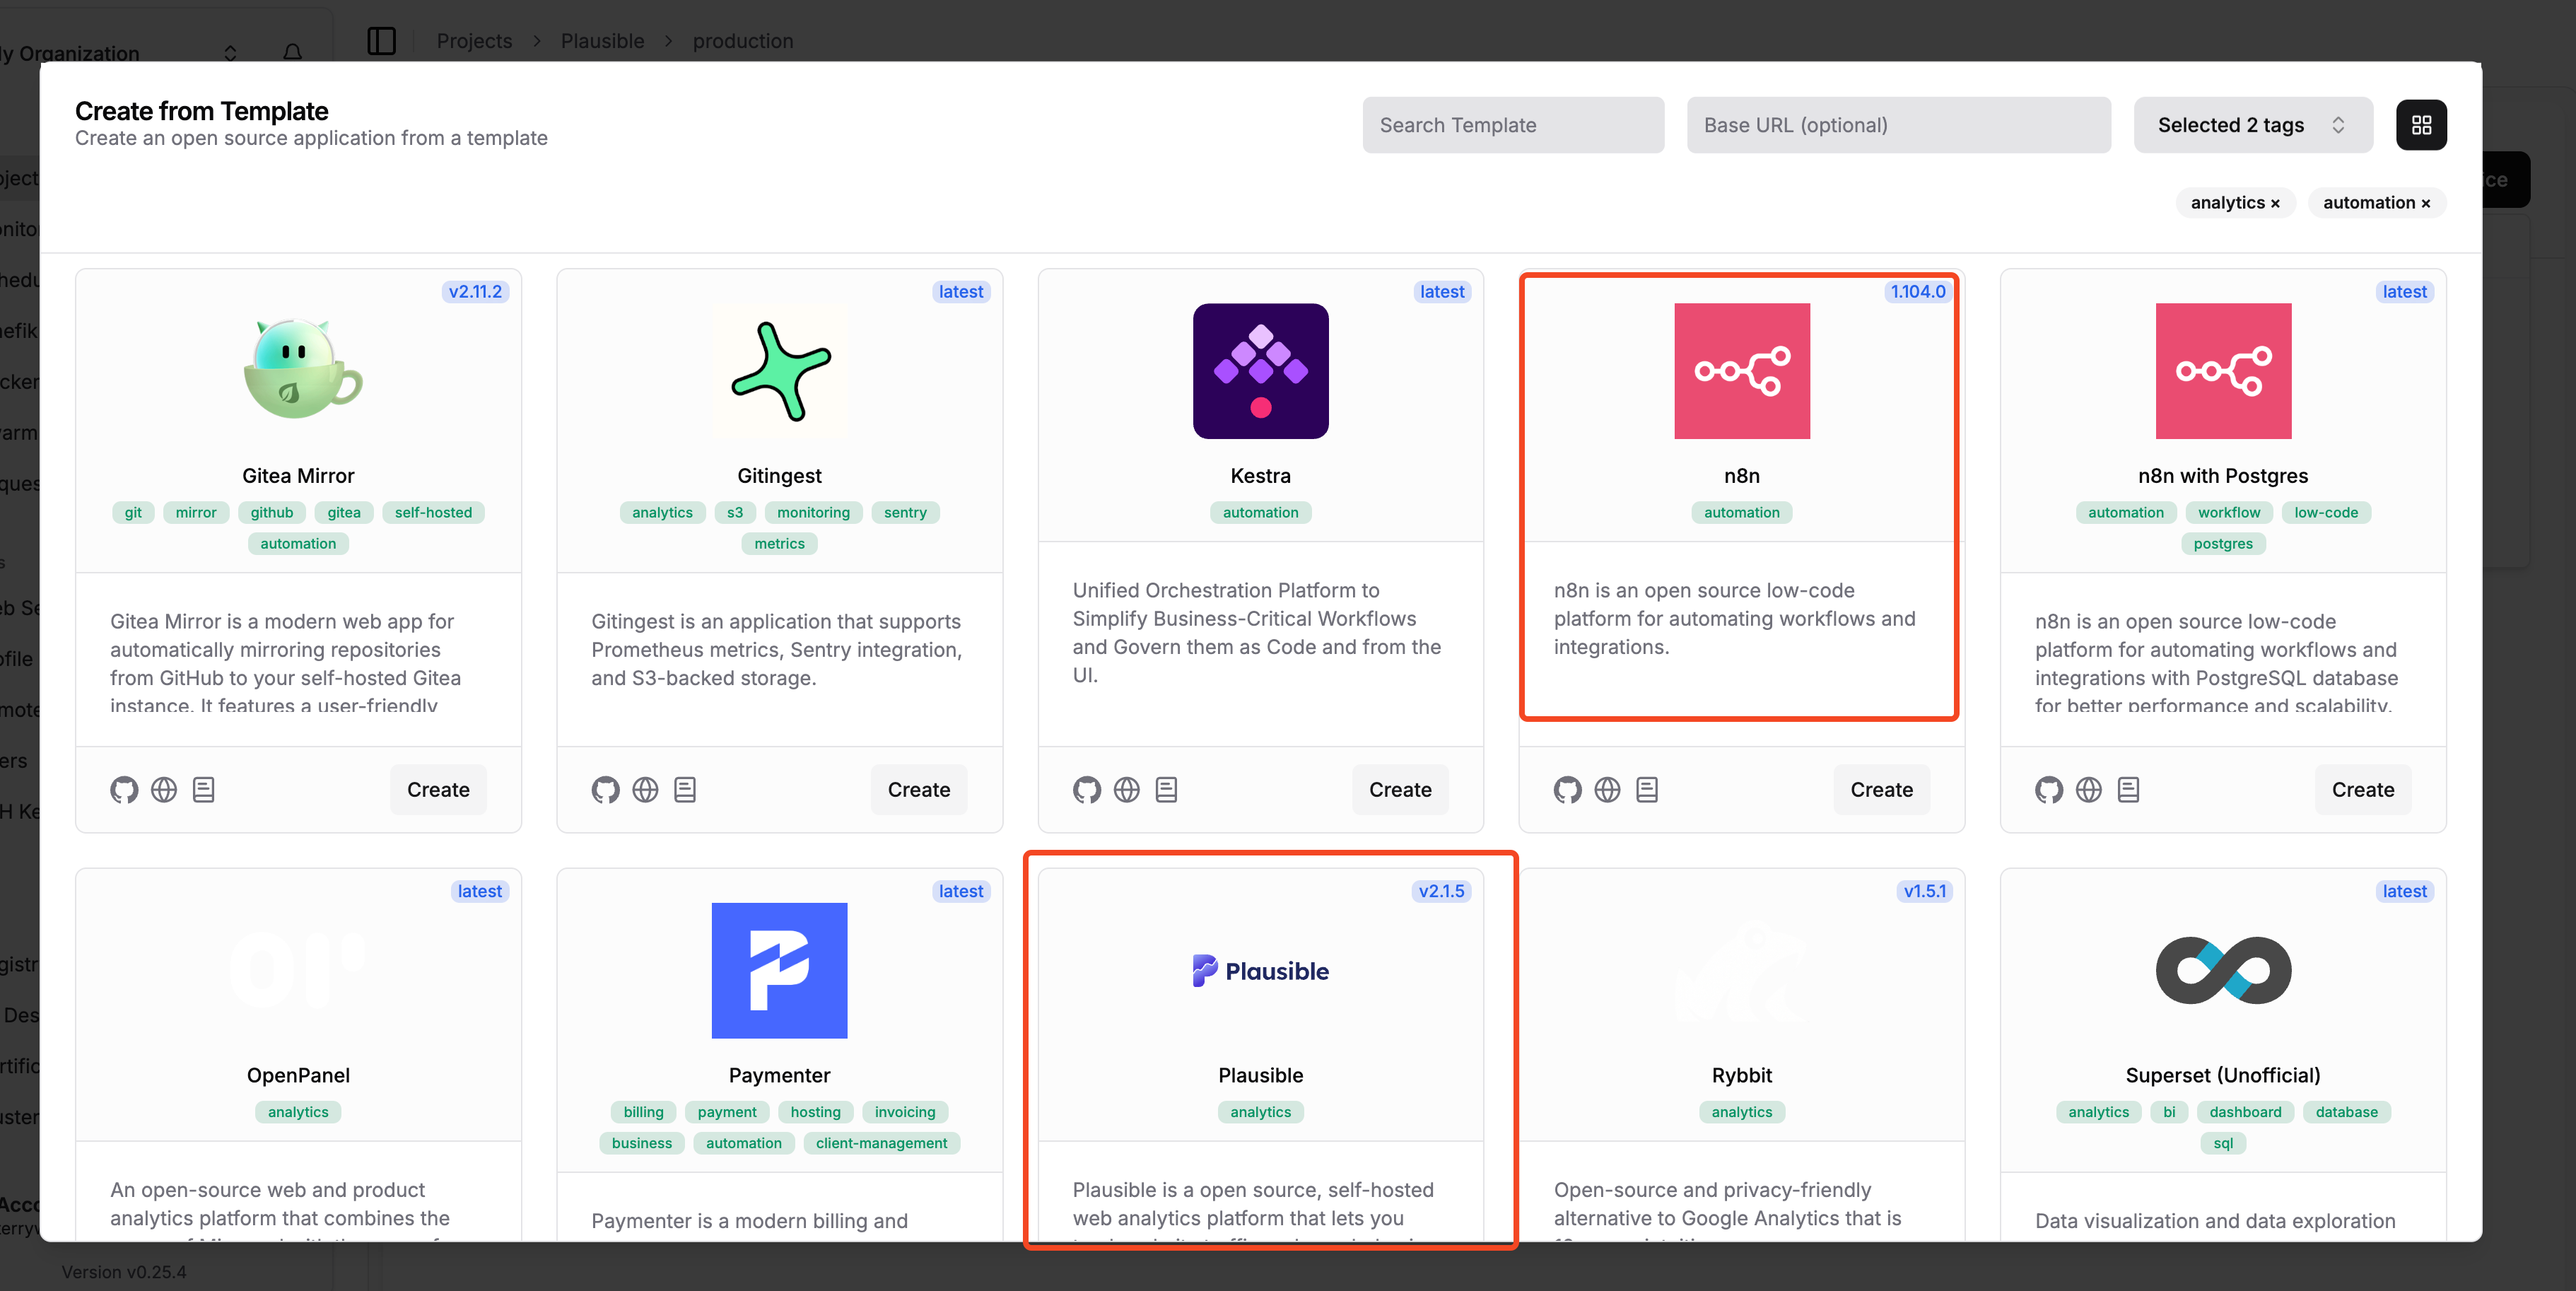Click Version v0.25.4 text in sidebar
2576x1291 pixels.
[x=124, y=1272]
